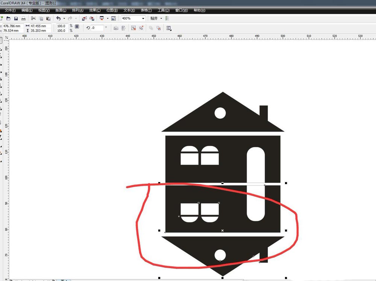Screen dimensions: 376x281
Task: Mirror the selection vertically
Action: pos(123,28)
